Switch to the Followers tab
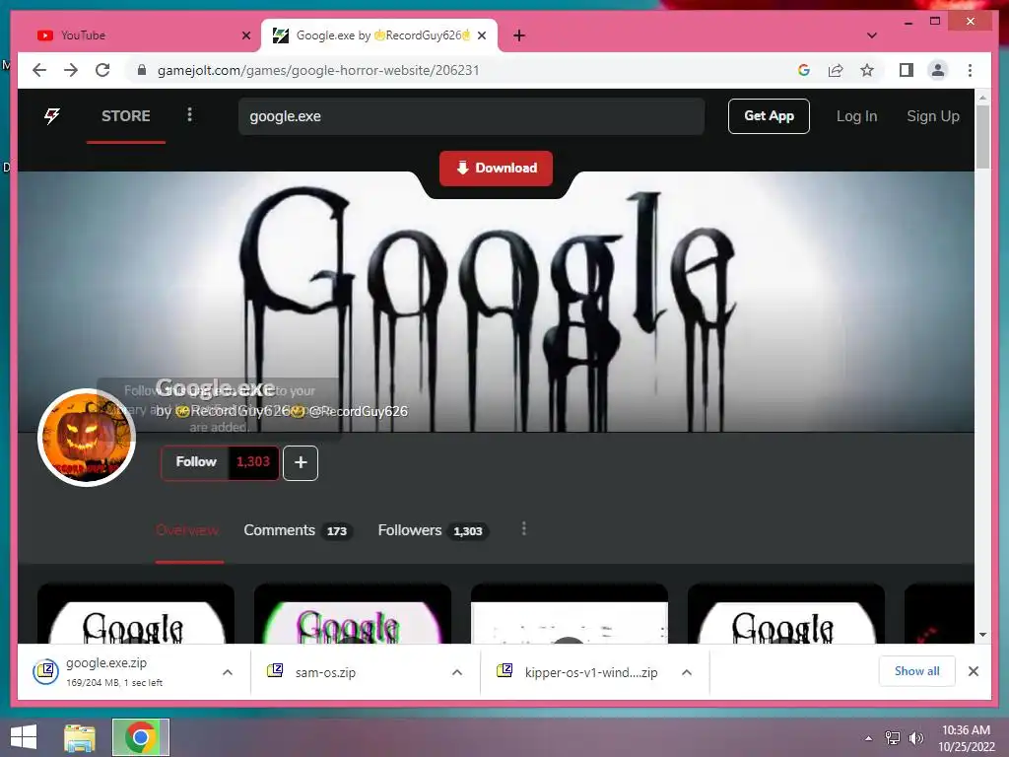 (433, 530)
